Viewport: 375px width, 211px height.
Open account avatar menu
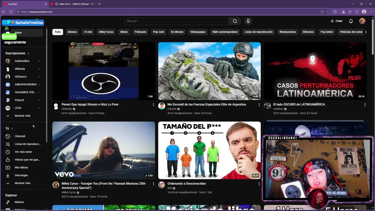pos(362,21)
